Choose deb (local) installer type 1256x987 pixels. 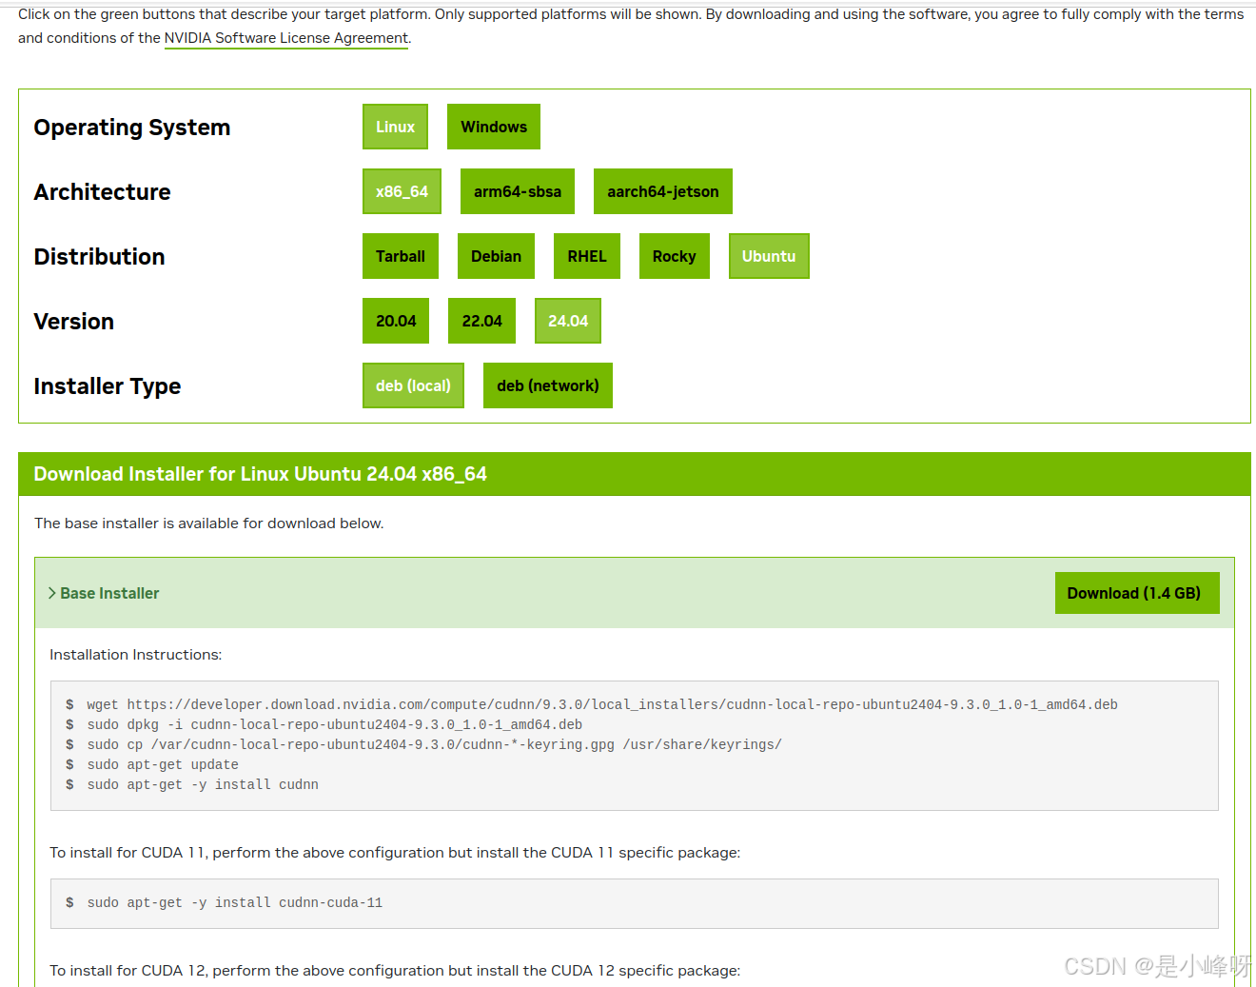[413, 385]
